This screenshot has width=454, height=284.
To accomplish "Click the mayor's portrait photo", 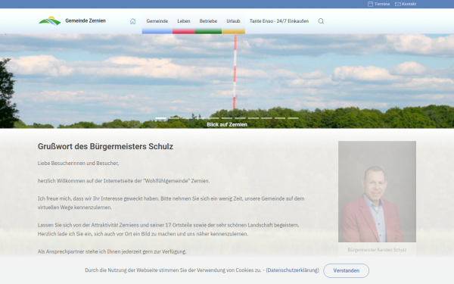I will 377,192.
